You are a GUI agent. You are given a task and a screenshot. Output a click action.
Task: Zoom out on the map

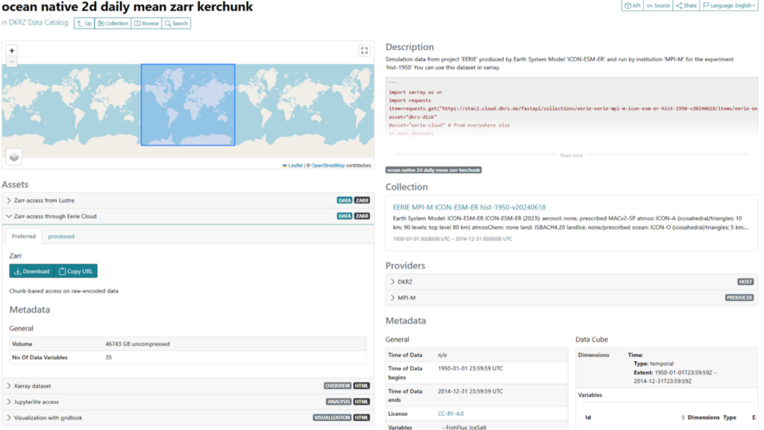[x=12, y=62]
